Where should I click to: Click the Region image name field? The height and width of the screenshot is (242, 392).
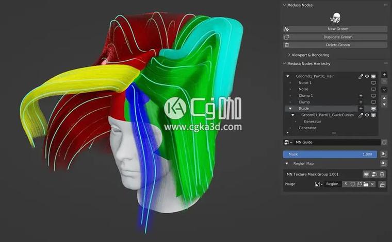333,184
